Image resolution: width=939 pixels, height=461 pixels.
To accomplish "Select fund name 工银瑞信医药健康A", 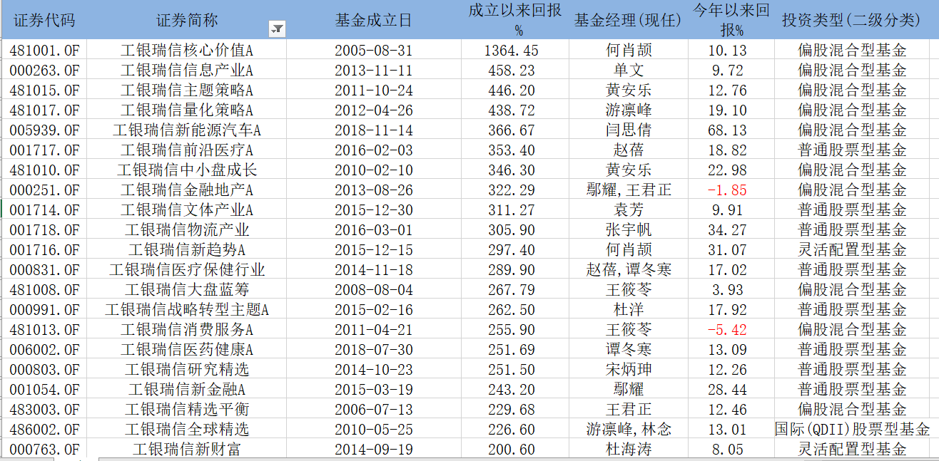I will [x=187, y=349].
